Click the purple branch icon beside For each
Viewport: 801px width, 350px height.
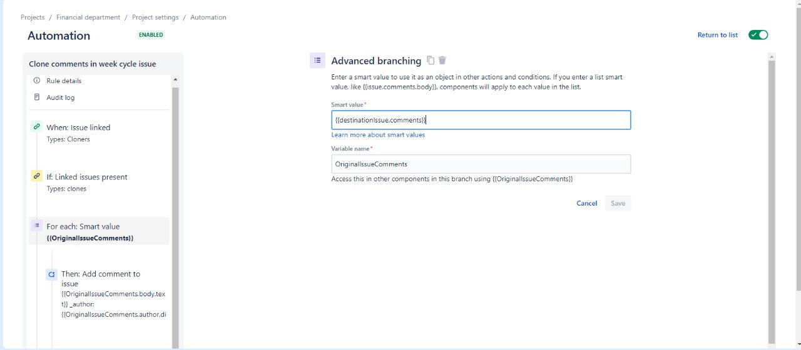[36, 226]
